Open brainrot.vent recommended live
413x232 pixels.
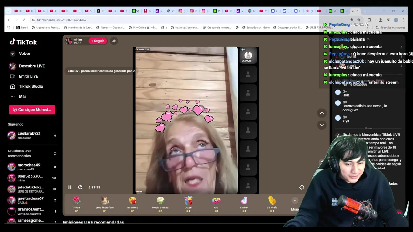click(x=32, y=211)
